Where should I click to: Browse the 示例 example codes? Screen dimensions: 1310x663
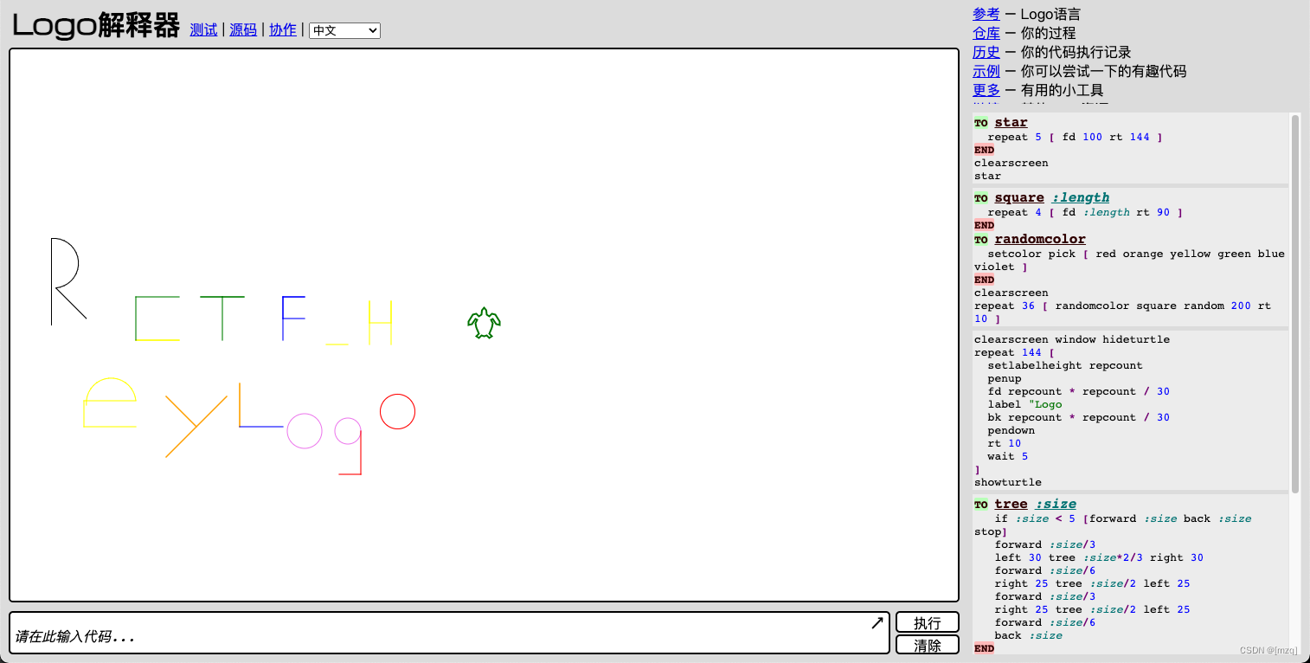(x=986, y=71)
